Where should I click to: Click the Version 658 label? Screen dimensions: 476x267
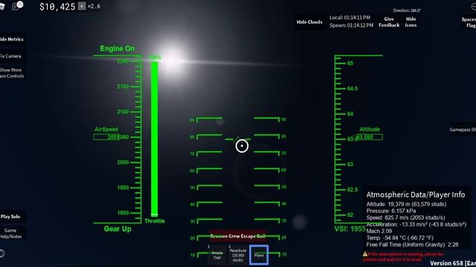[453, 263]
